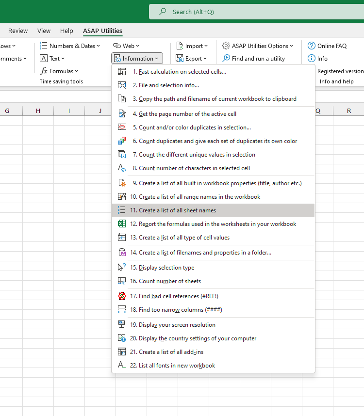Choose Find too narrow columns (####)
This screenshot has width=364, height=416.
pyautogui.click(x=213, y=310)
